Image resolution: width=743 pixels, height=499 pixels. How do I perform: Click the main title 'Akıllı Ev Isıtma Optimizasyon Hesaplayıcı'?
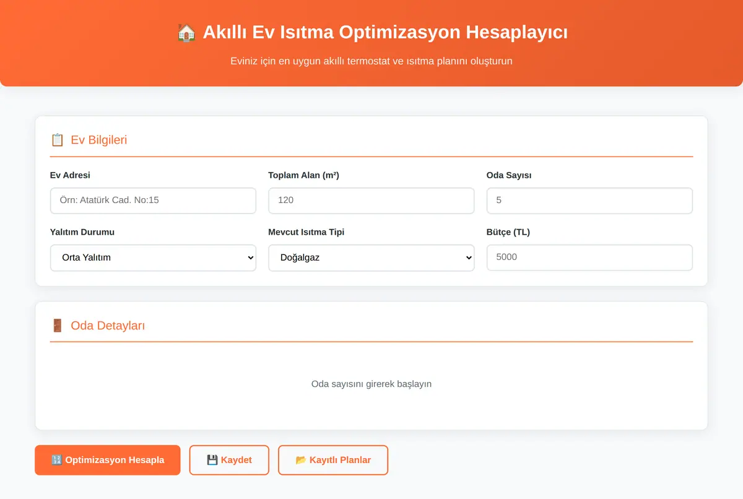tap(385, 32)
